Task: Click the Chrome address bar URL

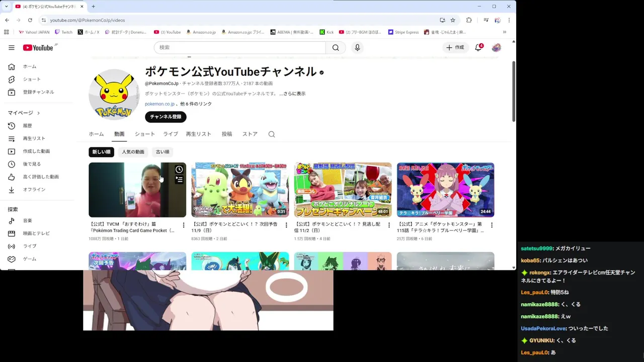Action: (x=88, y=20)
